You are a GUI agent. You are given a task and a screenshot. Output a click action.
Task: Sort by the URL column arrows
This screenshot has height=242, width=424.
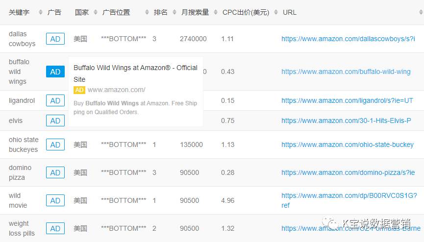point(421,12)
